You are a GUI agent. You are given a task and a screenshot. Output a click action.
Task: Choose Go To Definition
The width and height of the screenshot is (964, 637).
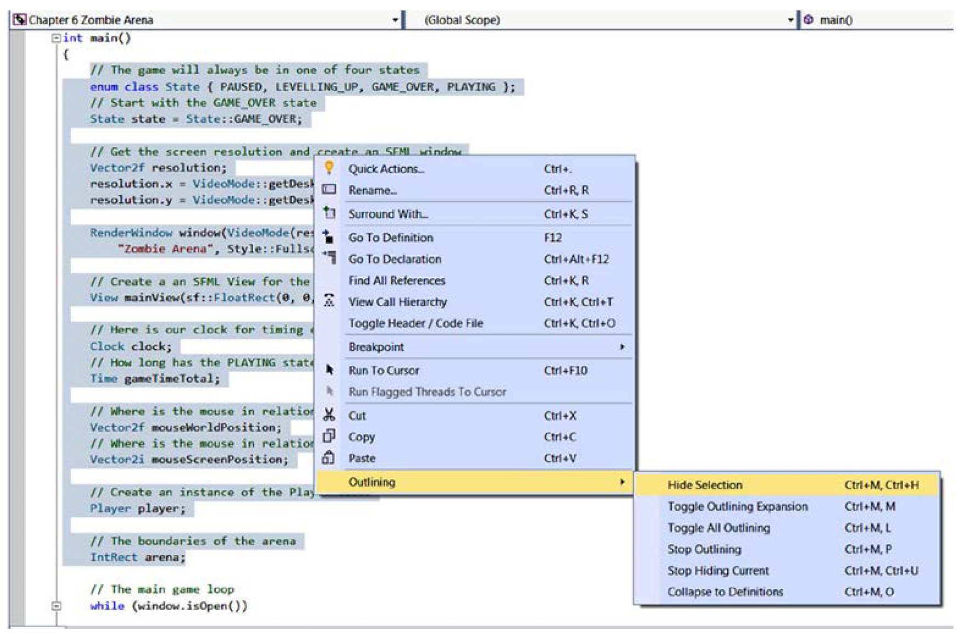coord(476,237)
